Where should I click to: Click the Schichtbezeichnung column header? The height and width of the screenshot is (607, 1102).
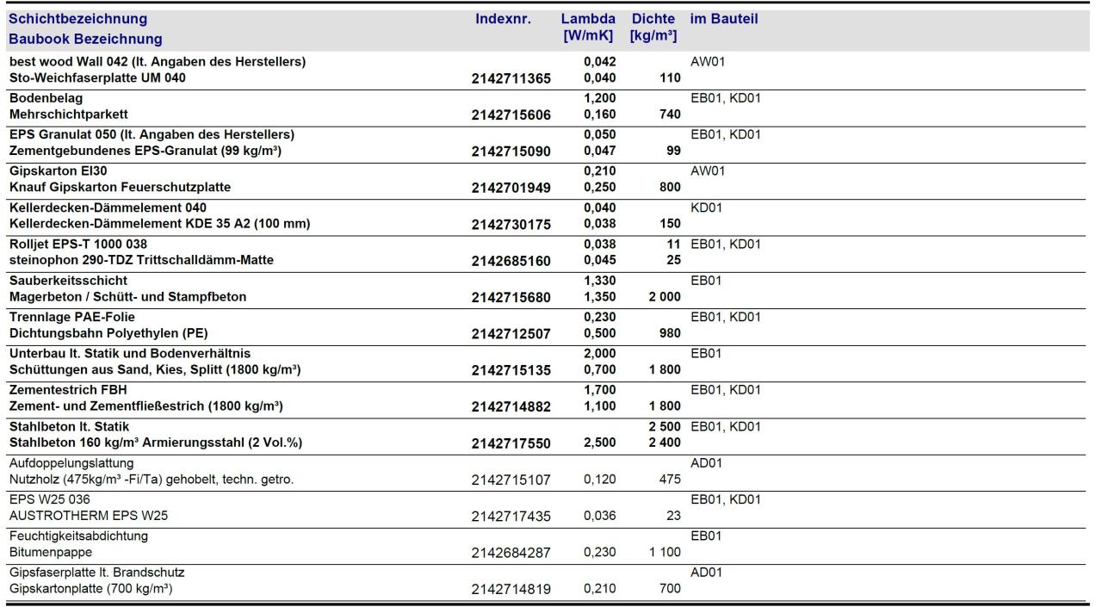(77, 19)
